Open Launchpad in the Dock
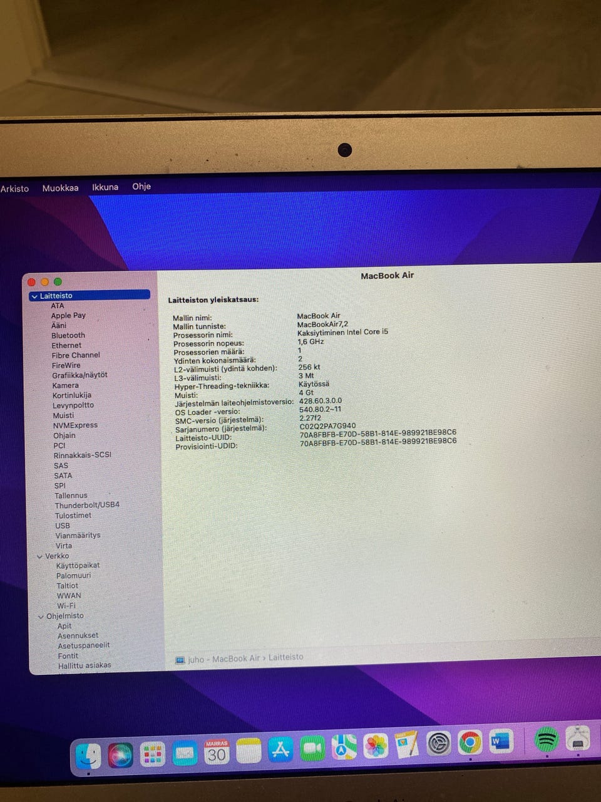 pos(152,754)
